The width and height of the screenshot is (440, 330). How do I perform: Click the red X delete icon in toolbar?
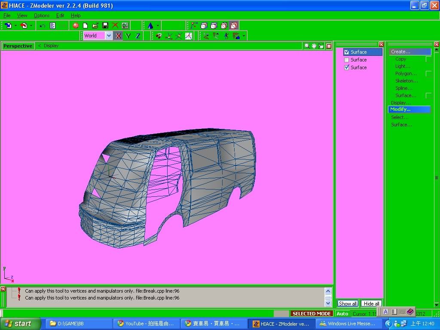tap(115, 26)
